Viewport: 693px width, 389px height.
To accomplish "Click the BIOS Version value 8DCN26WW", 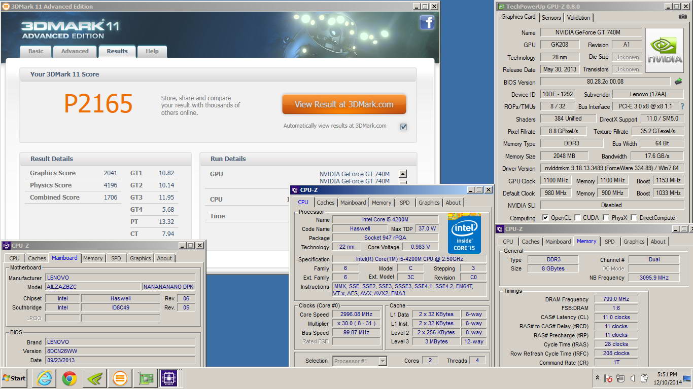I will [x=120, y=351].
